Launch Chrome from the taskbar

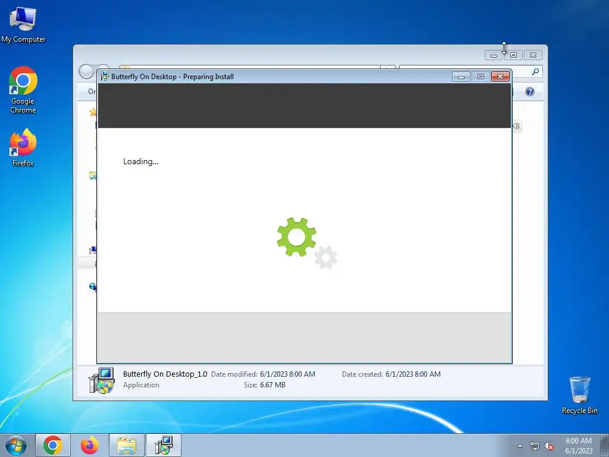point(53,445)
